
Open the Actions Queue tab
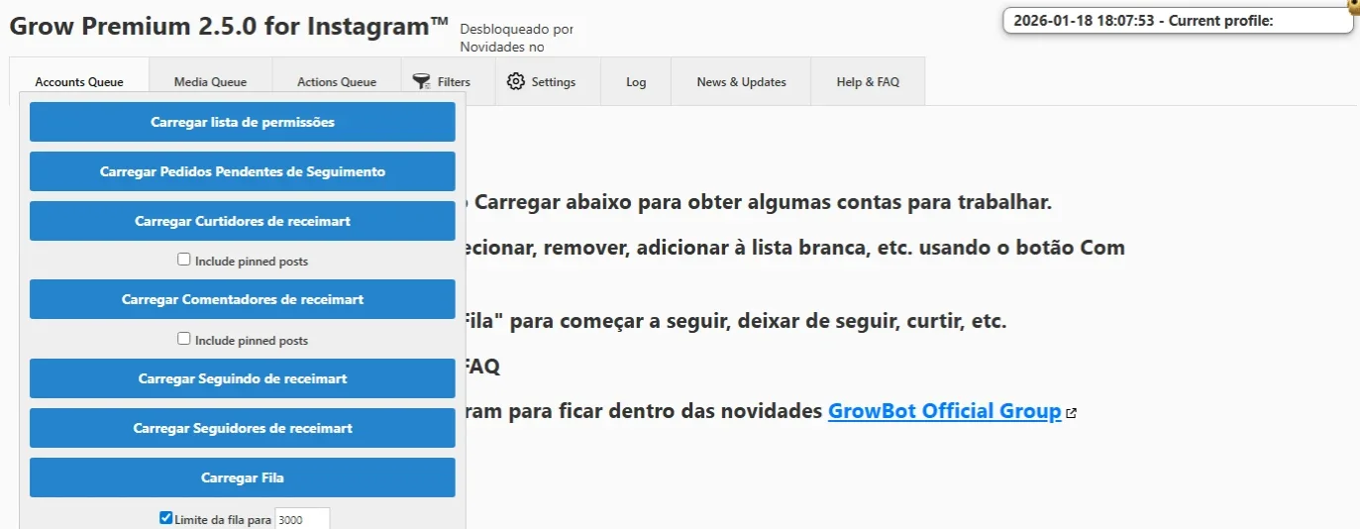point(337,82)
